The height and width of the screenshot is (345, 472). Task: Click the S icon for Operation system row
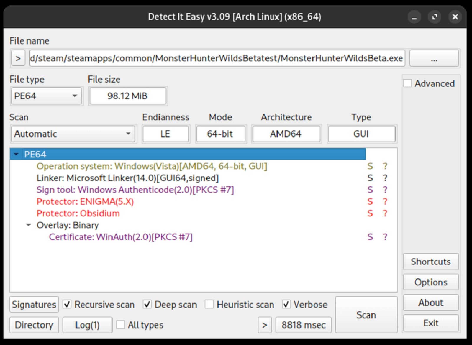(x=370, y=166)
